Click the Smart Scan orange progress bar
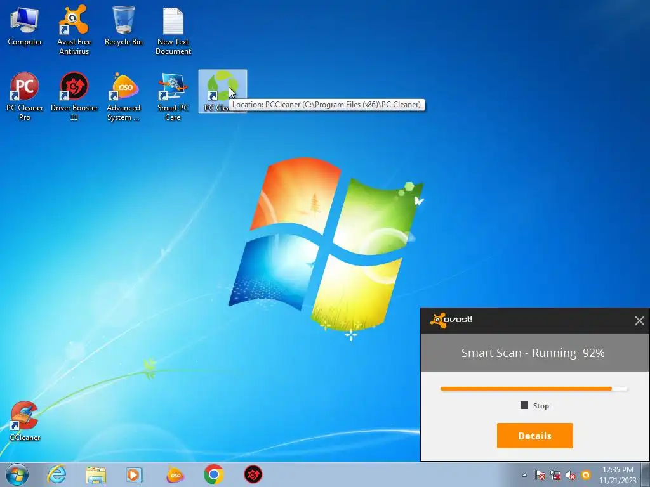Image resolution: width=650 pixels, height=487 pixels. click(534, 389)
